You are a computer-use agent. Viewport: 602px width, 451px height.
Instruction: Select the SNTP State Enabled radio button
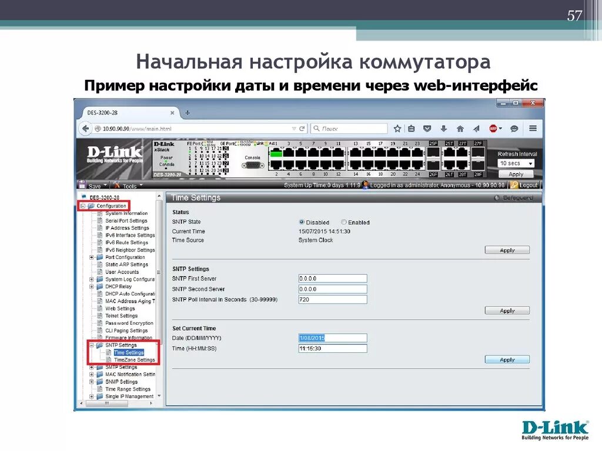click(343, 222)
